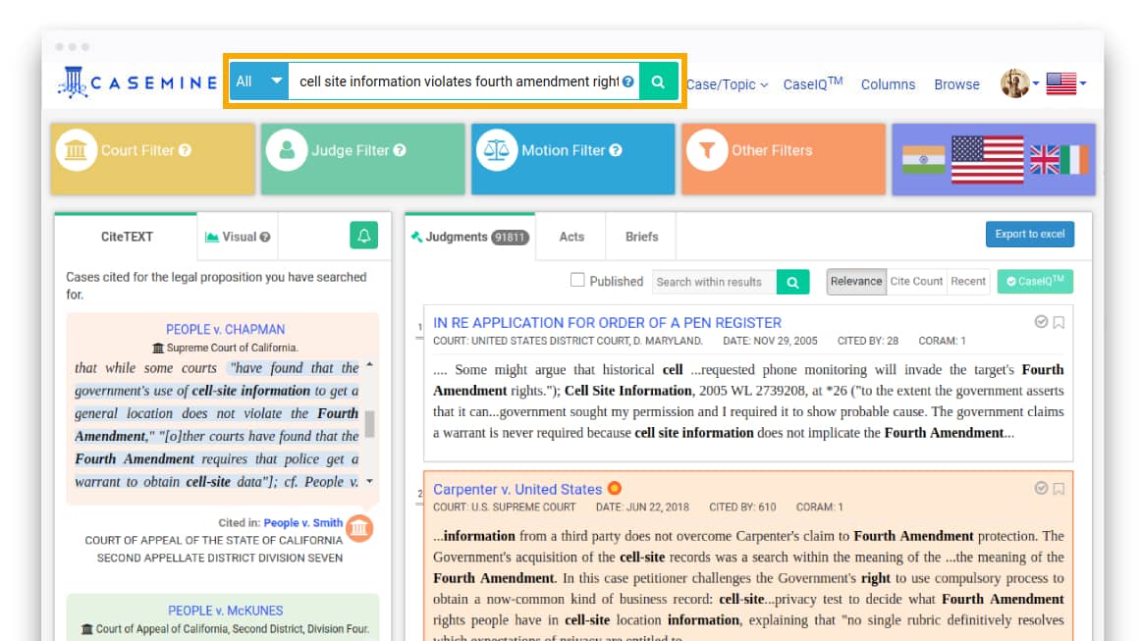Click the Export to excel button
The height and width of the screenshot is (641, 1141).
(1029, 235)
